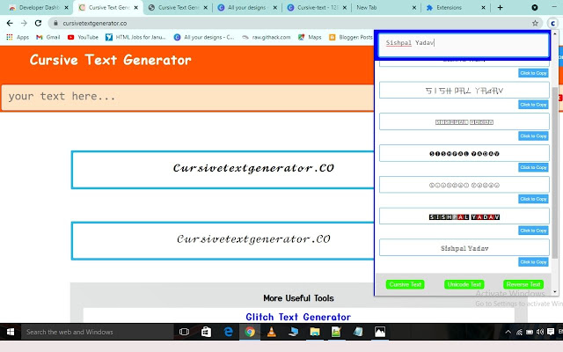Reload the page with the refresh icon

(x=38, y=23)
